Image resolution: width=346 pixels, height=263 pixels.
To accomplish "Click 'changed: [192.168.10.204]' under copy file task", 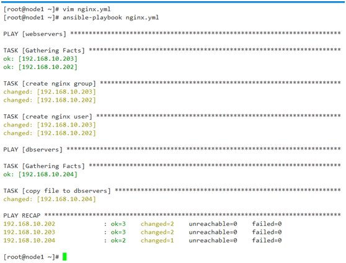I will pos(50,199).
